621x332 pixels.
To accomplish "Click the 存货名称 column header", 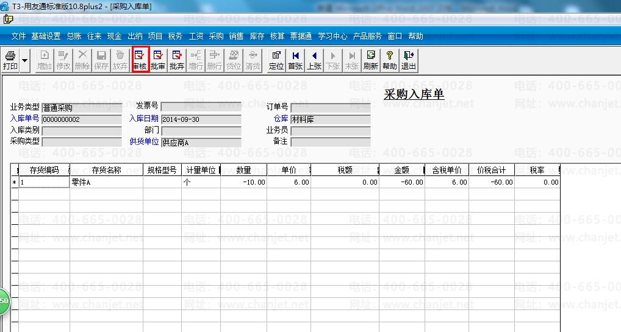I will (x=106, y=170).
